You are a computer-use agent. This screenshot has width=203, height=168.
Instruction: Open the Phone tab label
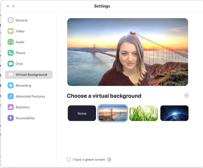(20, 53)
